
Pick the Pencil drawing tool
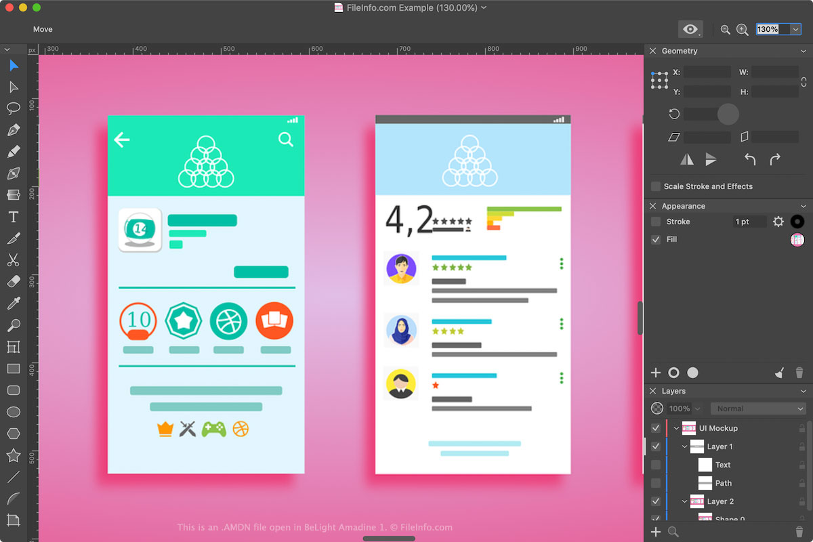tap(14, 152)
